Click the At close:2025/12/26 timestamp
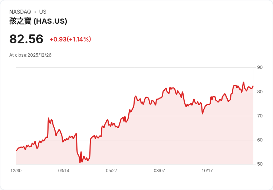Viewport: 273px width, 190px height. coord(30,55)
